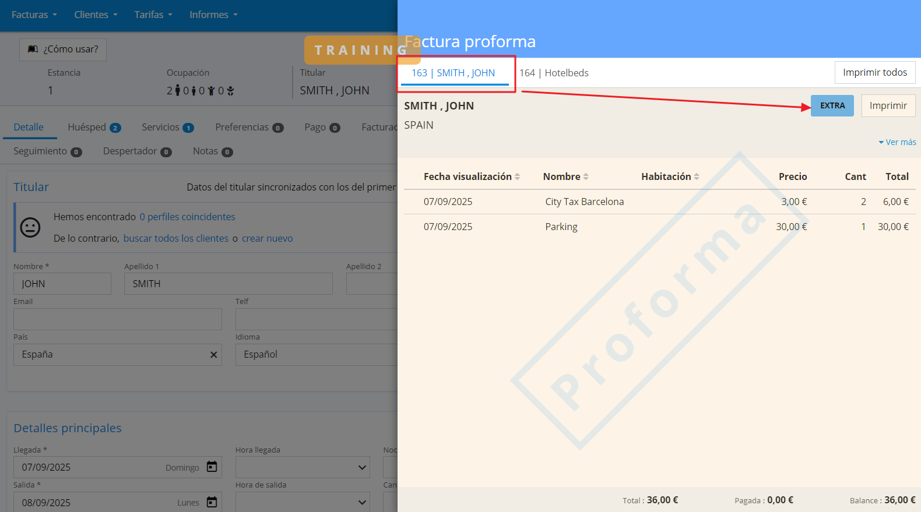Open buscar todos los clientes link
This screenshot has width=921, height=512.
tap(176, 238)
